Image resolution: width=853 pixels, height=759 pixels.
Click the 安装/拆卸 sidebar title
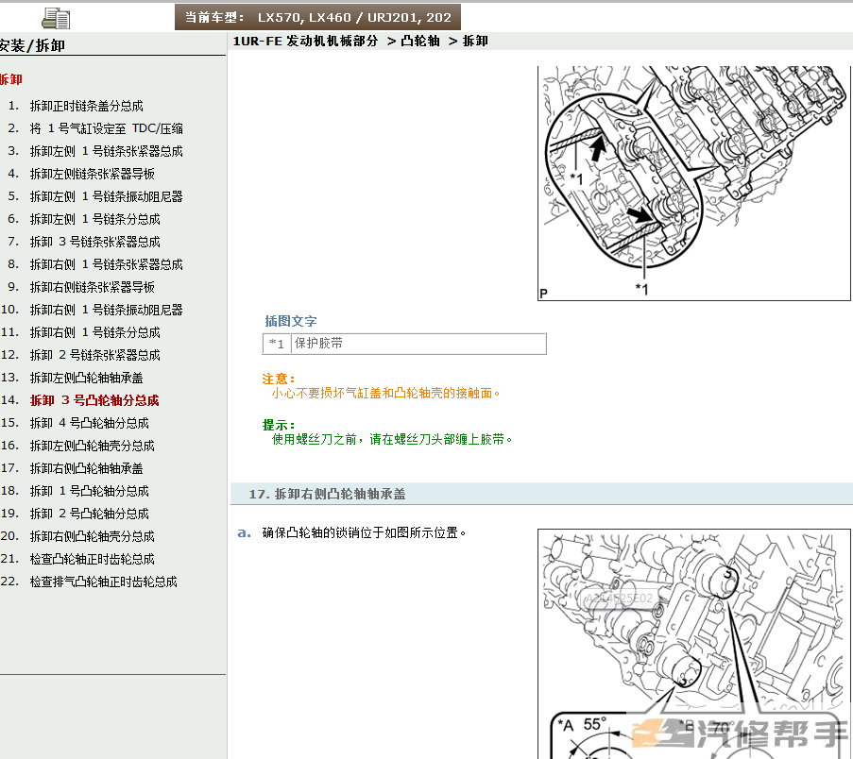pyautogui.click(x=32, y=45)
